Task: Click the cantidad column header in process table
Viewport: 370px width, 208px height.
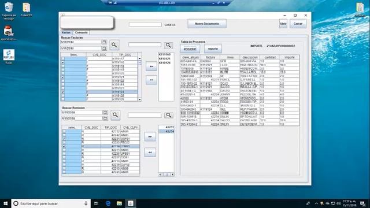Action: pos(270,57)
